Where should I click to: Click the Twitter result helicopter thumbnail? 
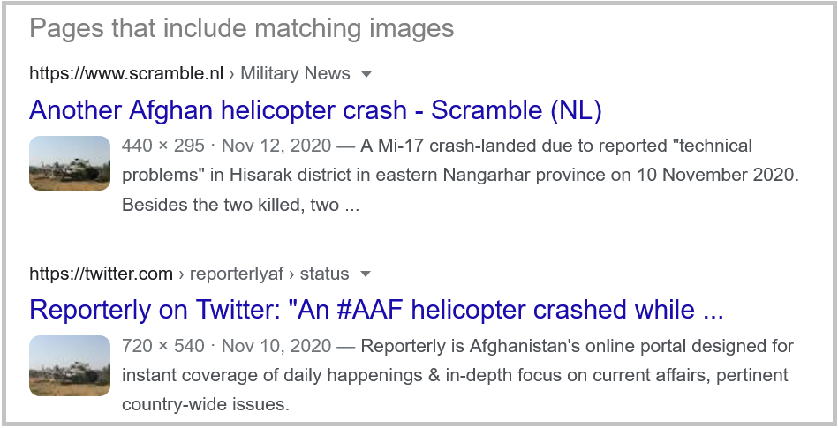click(70, 365)
